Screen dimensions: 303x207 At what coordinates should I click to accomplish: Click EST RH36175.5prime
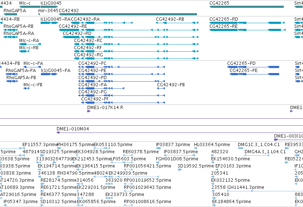coord(75,145)
